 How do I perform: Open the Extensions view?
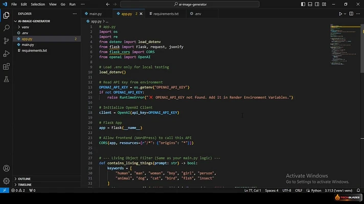6,66
